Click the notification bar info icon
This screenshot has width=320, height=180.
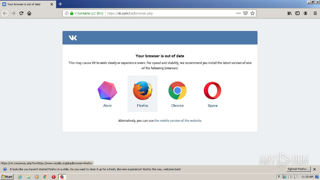(x=5, y=169)
